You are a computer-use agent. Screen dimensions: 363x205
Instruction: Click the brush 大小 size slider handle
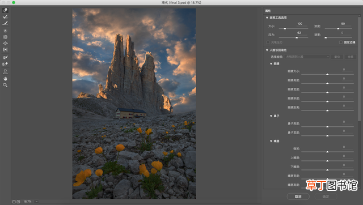[285, 29]
